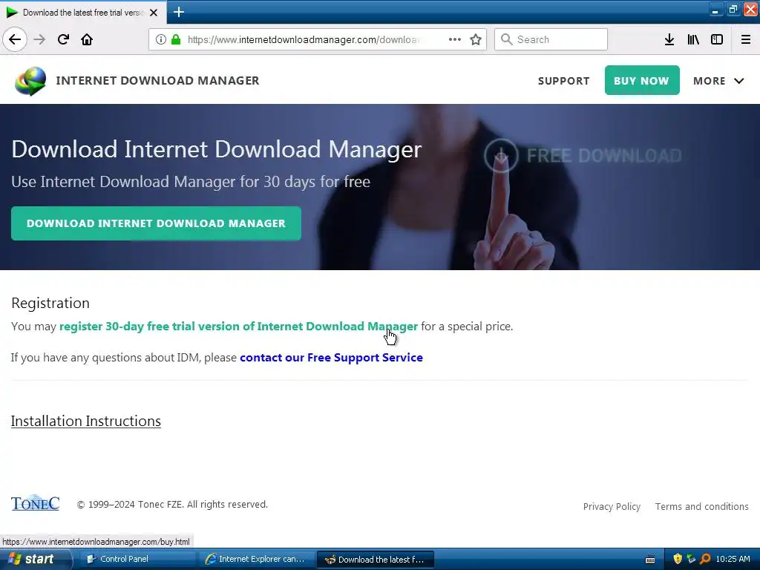
Task: Open the Terms and conditions footer link
Action: (702, 506)
